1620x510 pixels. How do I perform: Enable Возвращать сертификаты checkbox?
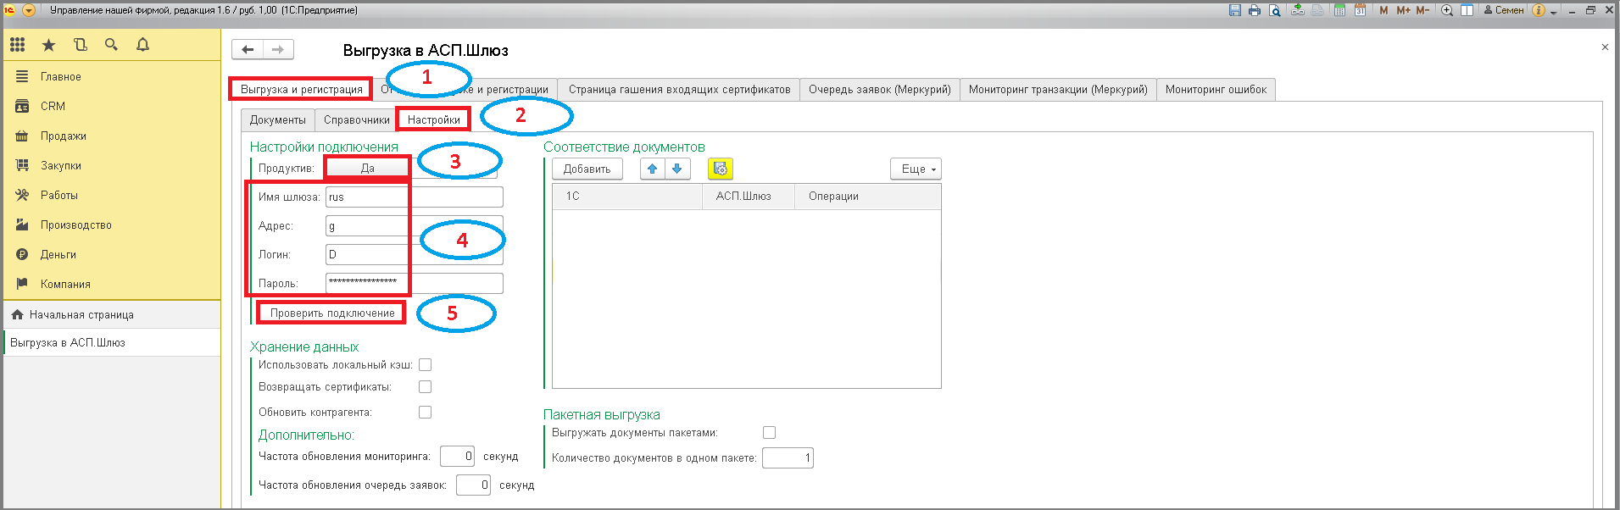[426, 387]
